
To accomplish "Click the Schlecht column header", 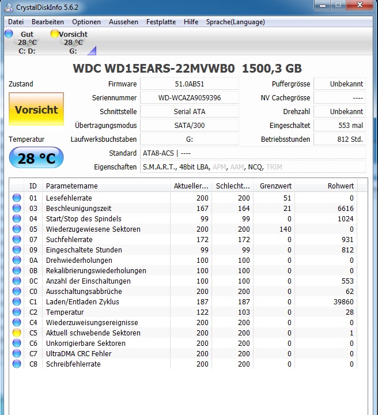I will click(233, 186).
